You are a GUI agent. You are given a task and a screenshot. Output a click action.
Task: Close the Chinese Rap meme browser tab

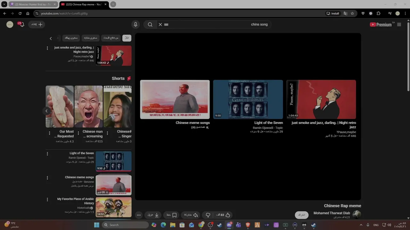(x=105, y=4)
